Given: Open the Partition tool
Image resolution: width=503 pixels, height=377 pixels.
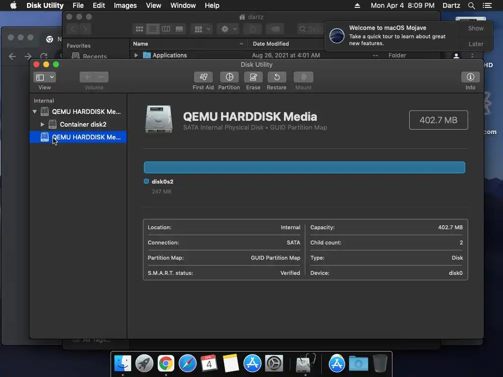Looking at the screenshot, I should [x=229, y=77].
